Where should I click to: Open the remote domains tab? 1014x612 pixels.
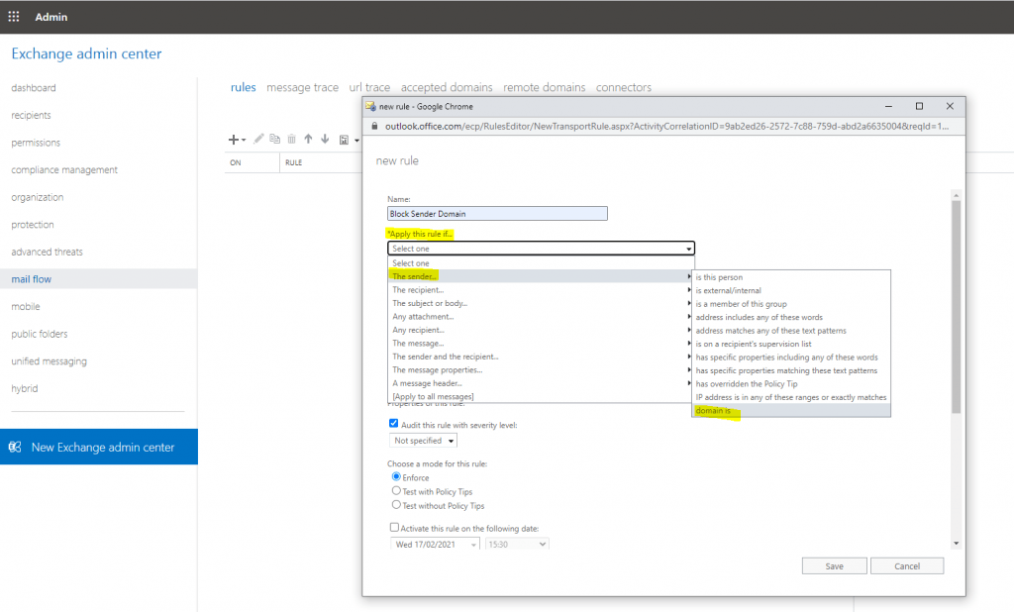(x=544, y=87)
